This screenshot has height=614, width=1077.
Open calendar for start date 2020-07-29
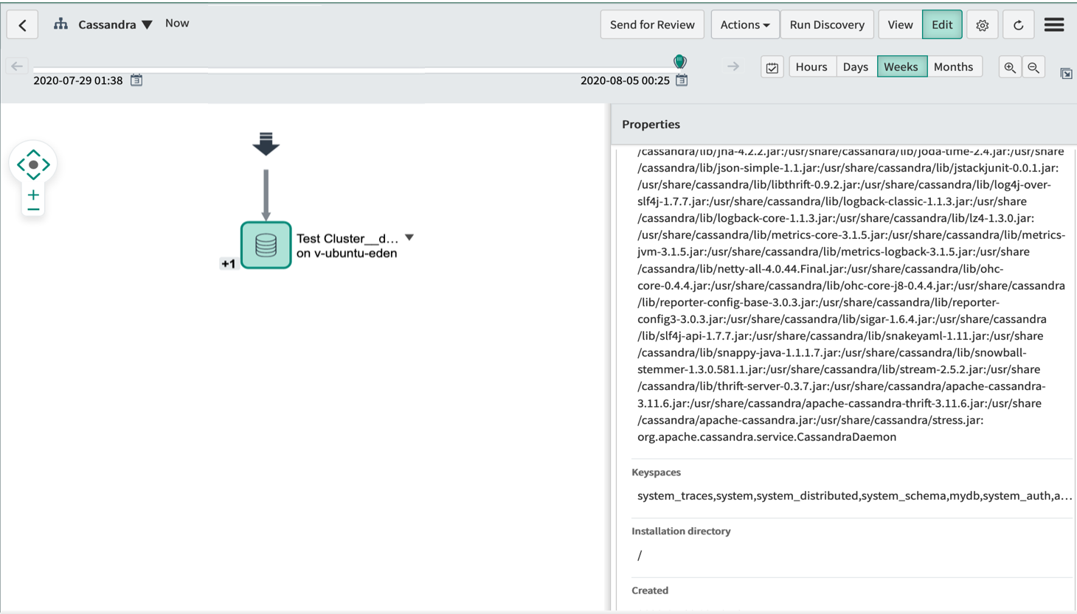pyautogui.click(x=136, y=80)
